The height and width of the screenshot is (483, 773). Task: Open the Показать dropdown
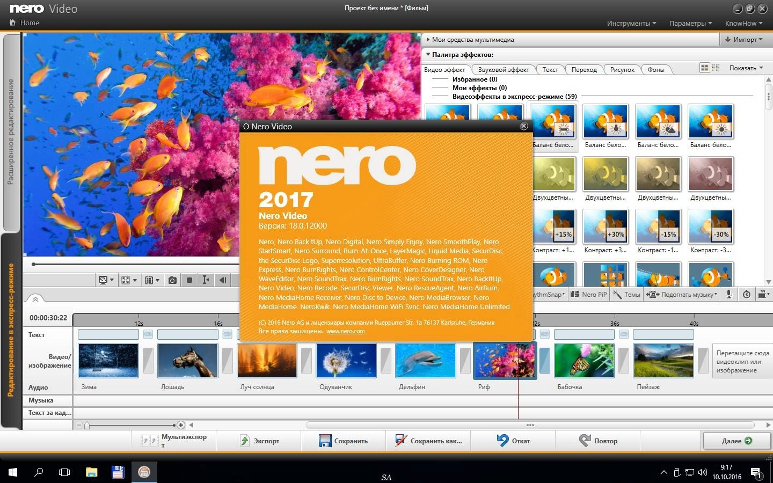tap(746, 68)
